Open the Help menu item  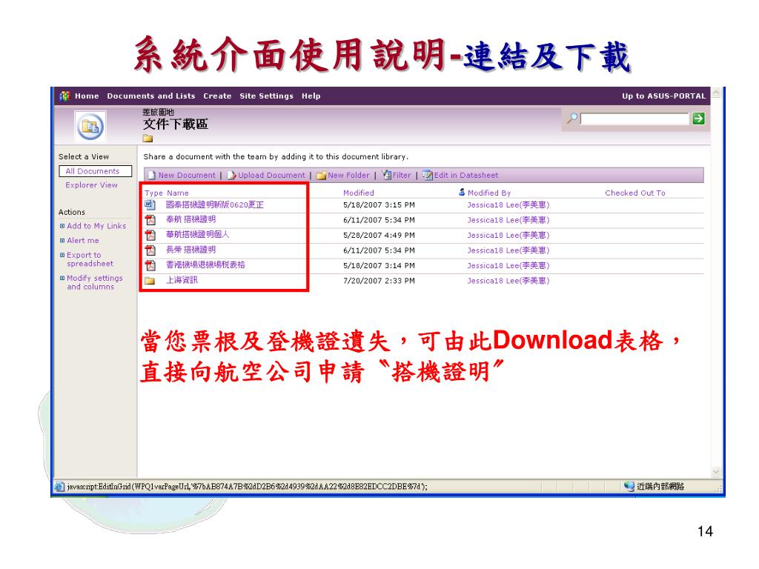point(311,96)
